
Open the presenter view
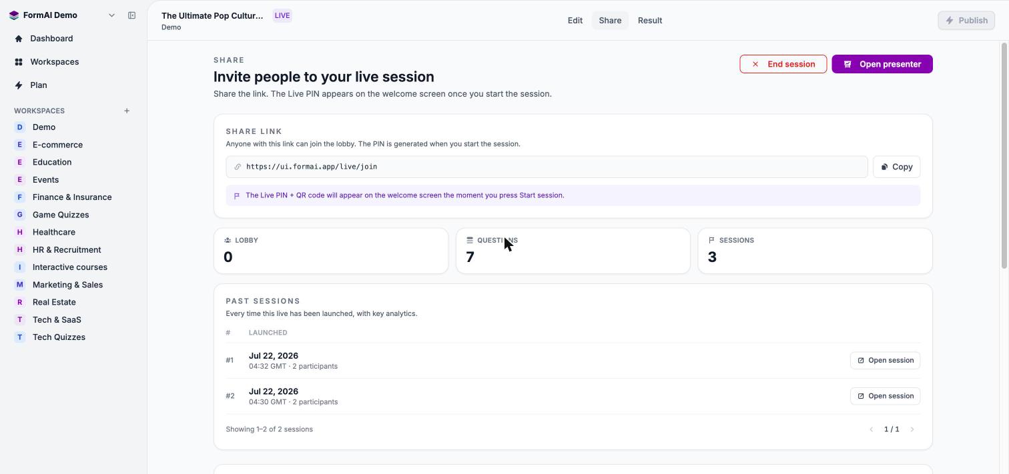882,64
